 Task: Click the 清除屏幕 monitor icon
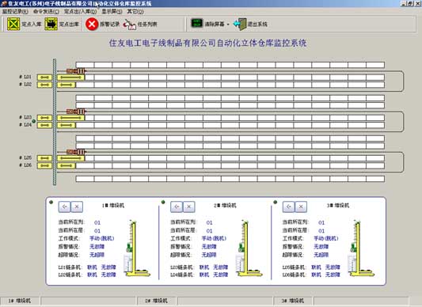click(x=196, y=23)
